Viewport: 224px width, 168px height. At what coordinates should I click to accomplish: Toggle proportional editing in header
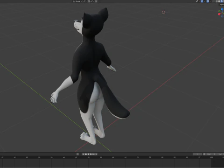tap(96, 1)
